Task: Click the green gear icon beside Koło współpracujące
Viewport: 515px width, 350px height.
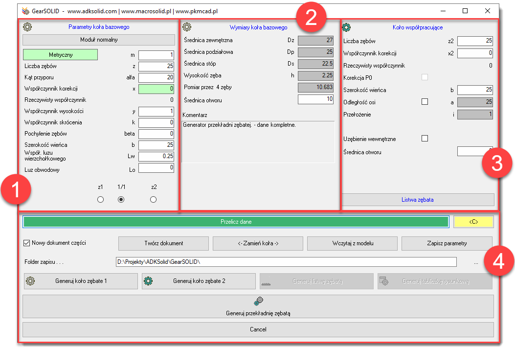Action: coord(346,27)
